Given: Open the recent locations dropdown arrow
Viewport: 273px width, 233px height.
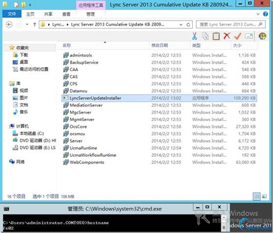Looking at the screenshot, I should tap(27, 24).
